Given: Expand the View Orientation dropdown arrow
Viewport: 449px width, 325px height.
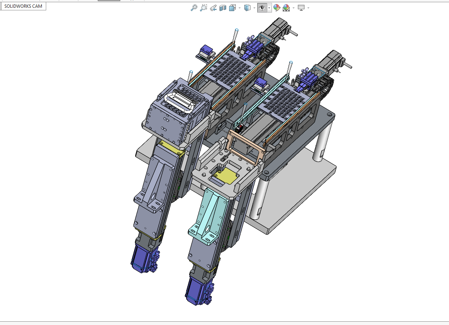Looking at the screenshot, I should click(x=239, y=8).
